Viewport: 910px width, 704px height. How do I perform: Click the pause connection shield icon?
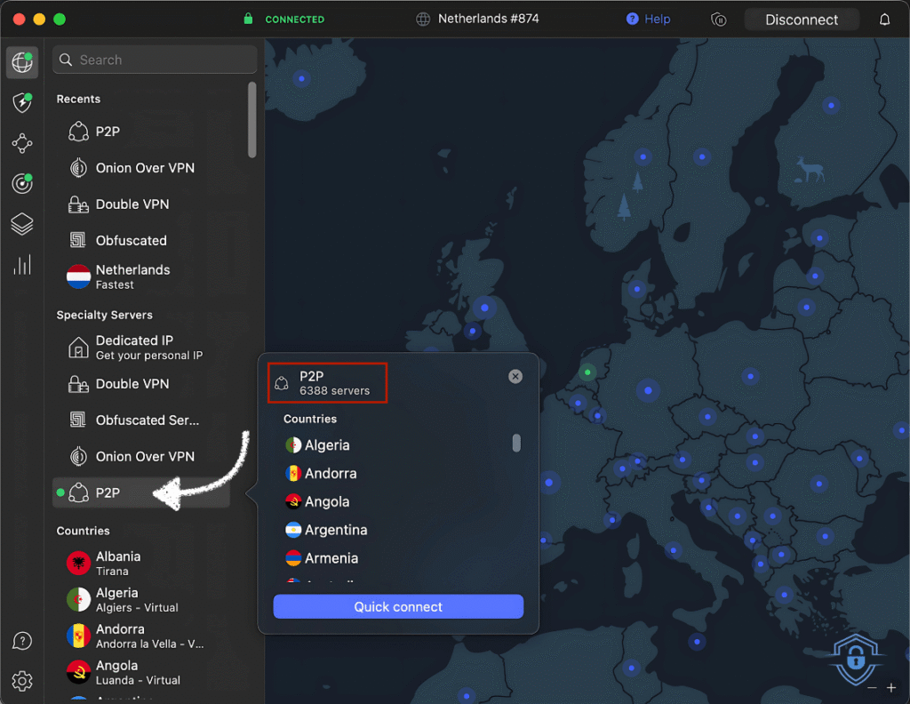pyautogui.click(x=718, y=20)
